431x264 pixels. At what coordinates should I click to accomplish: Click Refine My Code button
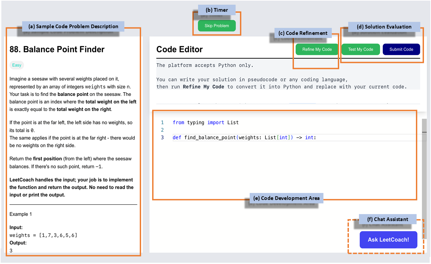pyautogui.click(x=317, y=49)
